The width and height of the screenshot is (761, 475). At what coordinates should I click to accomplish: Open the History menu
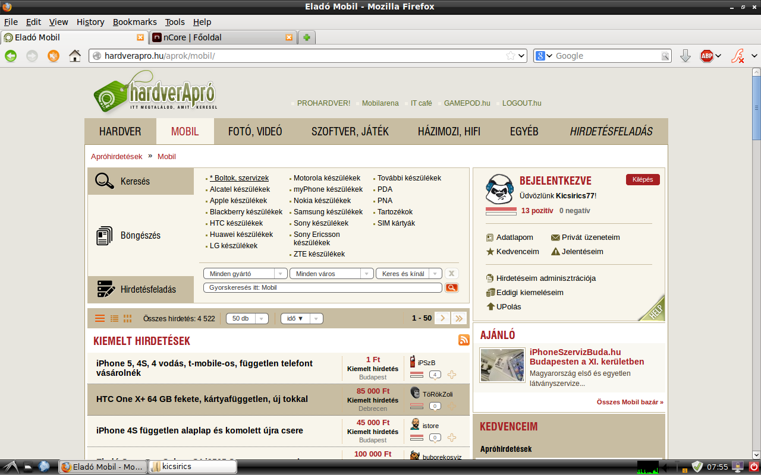tap(90, 22)
